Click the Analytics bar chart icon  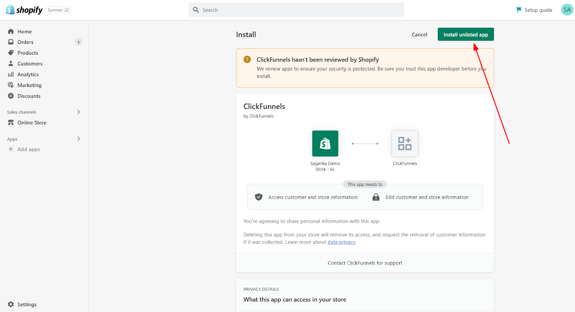click(x=11, y=74)
